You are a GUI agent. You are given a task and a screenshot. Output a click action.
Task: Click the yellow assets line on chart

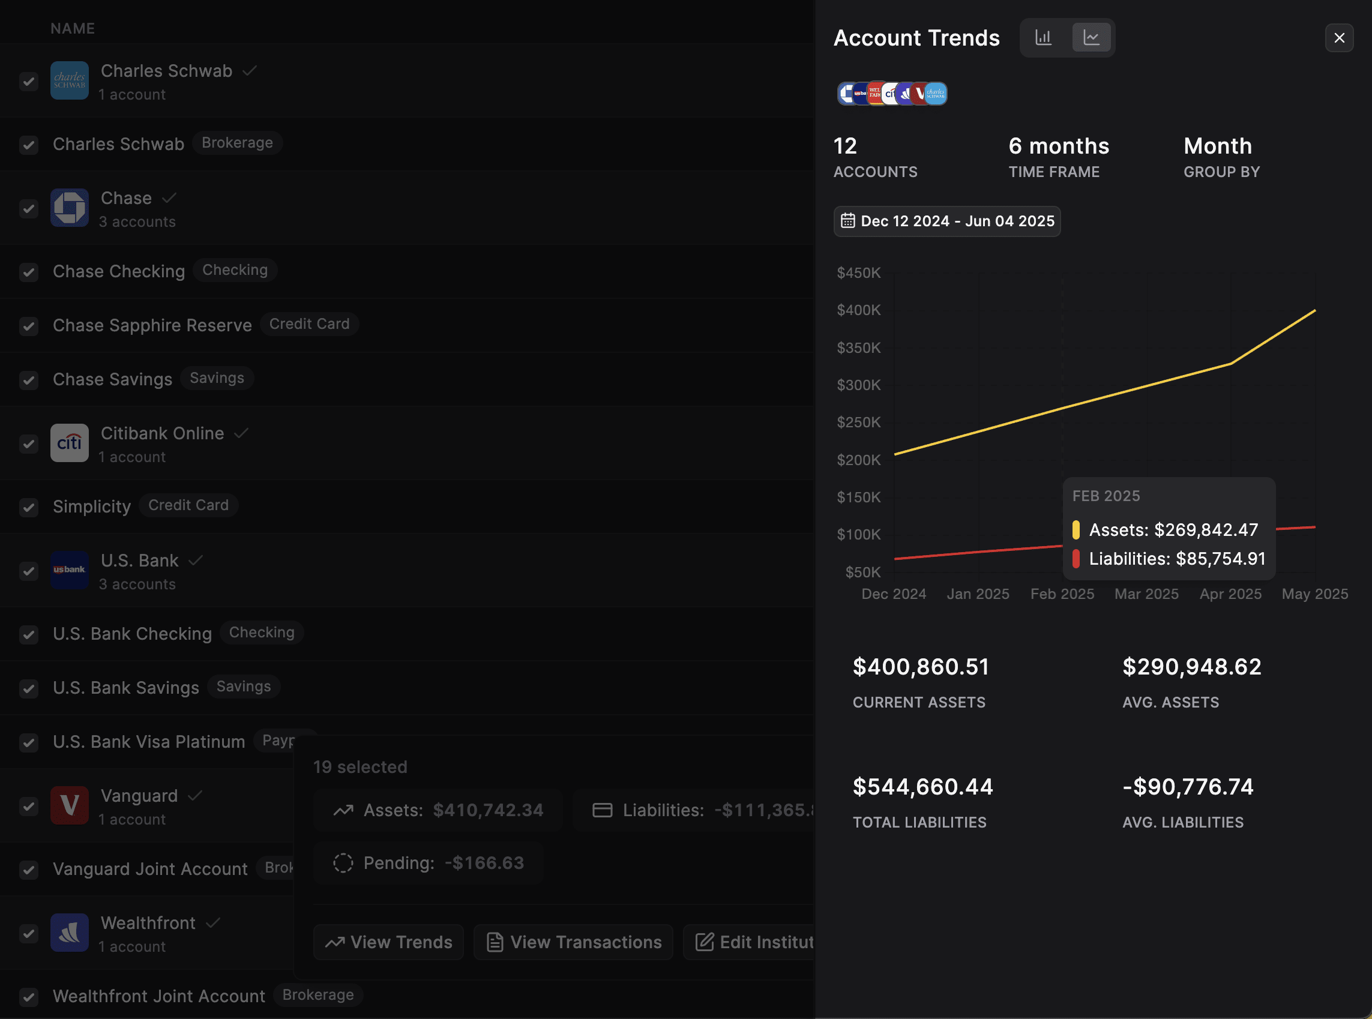coord(1104,398)
